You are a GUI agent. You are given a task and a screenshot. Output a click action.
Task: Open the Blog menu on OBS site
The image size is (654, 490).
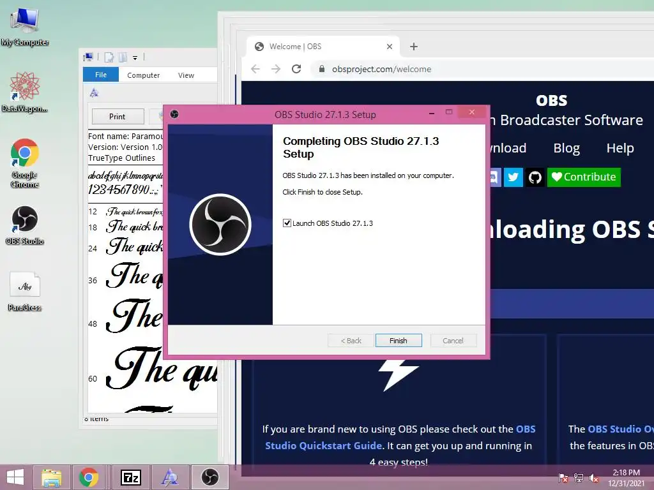(567, 148)
